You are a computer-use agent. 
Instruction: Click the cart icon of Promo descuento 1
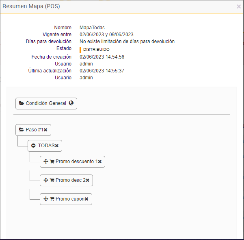pyautogui.click(x=52, y=161)
